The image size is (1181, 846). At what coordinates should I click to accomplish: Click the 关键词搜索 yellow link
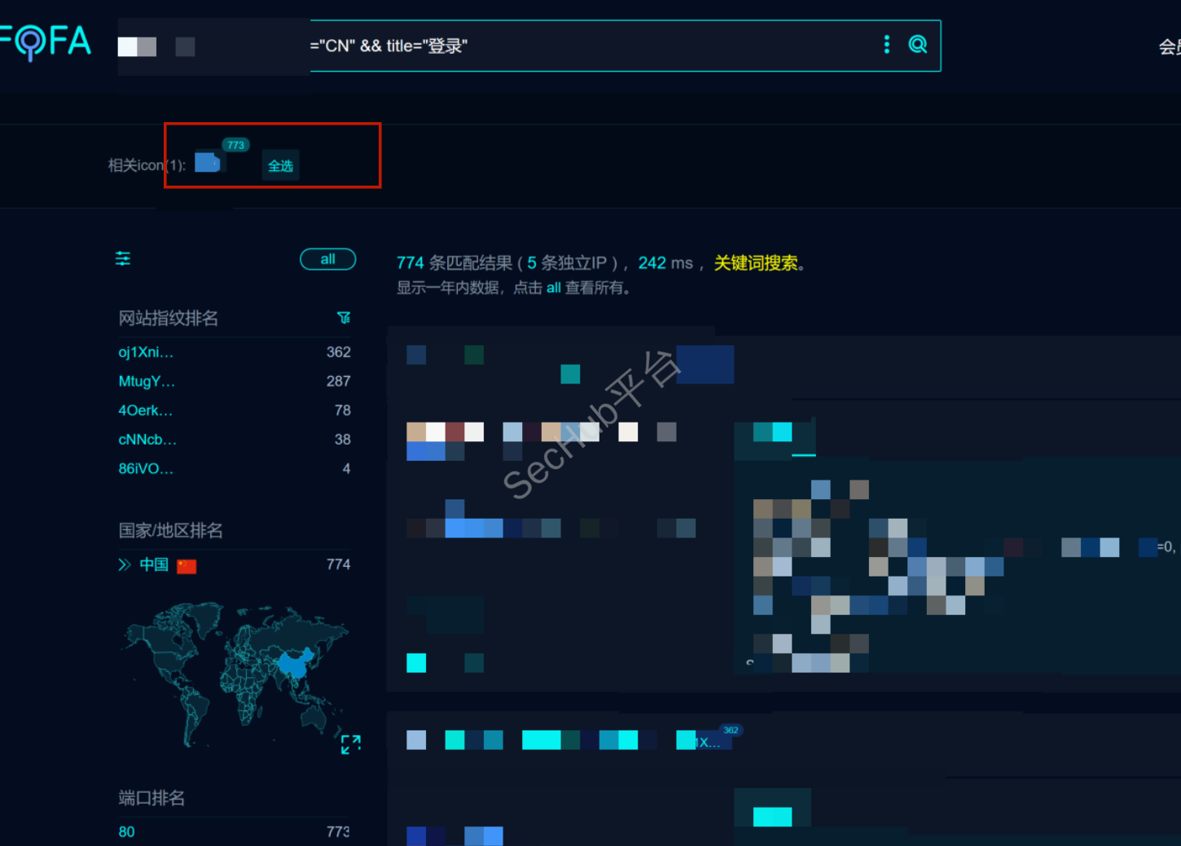pyautogui.click(x=756, y=263)
